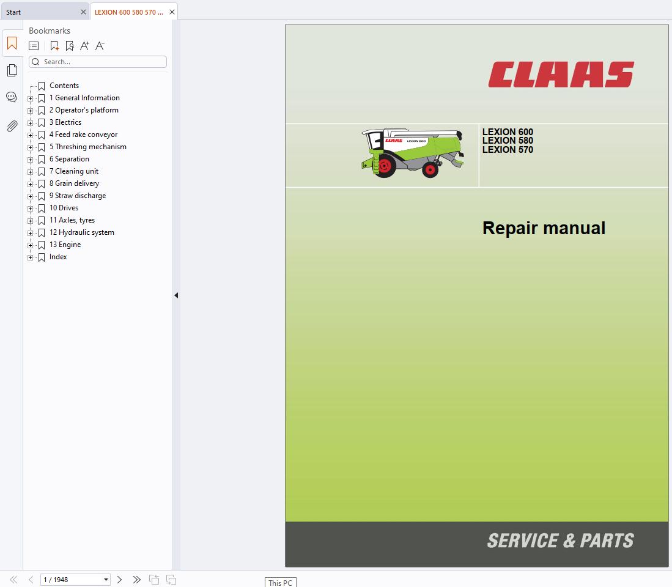Open the 10 Drives bookmark
Viewport: 672px width, 587px height.
coord(64,208)
